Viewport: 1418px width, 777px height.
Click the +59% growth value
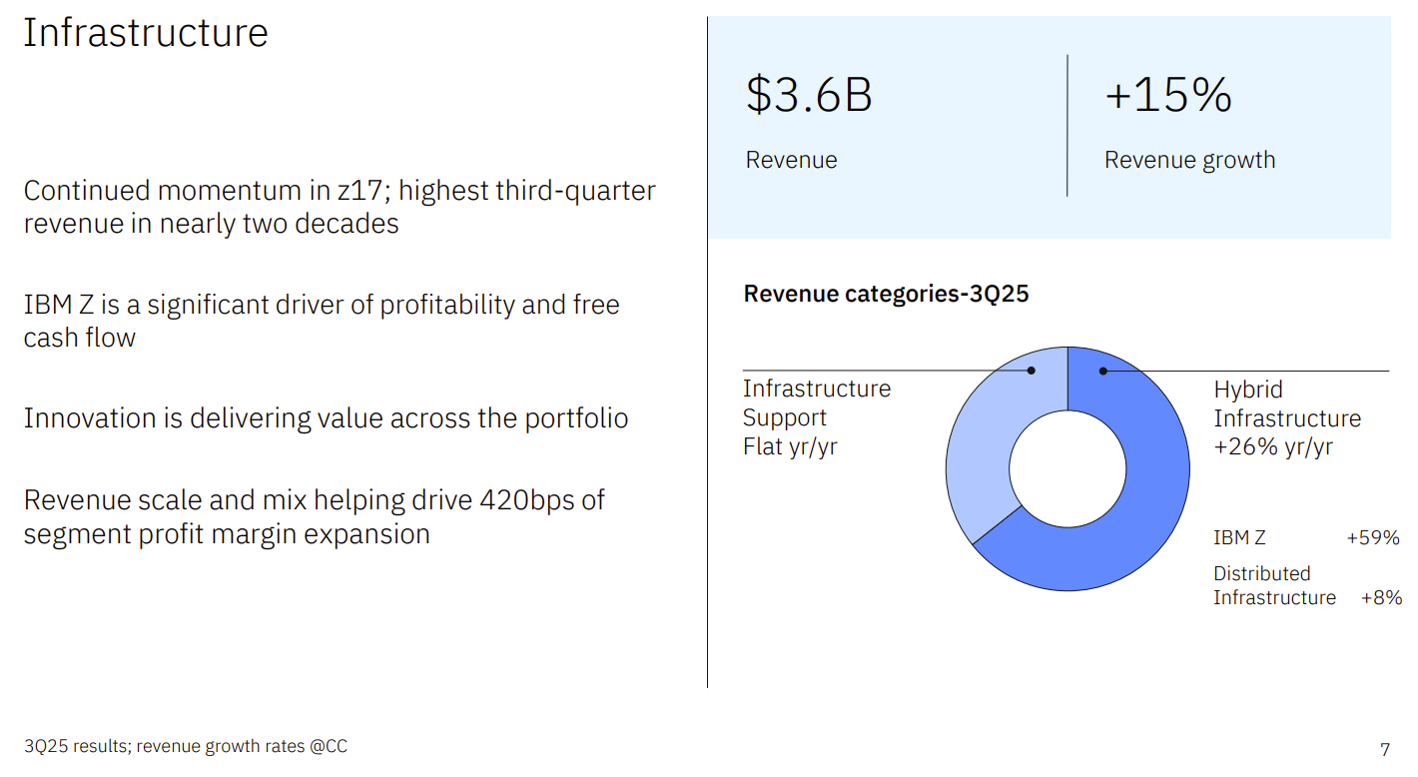(1372, 537)
